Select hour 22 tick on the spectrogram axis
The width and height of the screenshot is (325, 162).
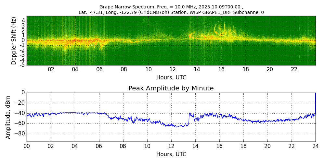(294, 69)
